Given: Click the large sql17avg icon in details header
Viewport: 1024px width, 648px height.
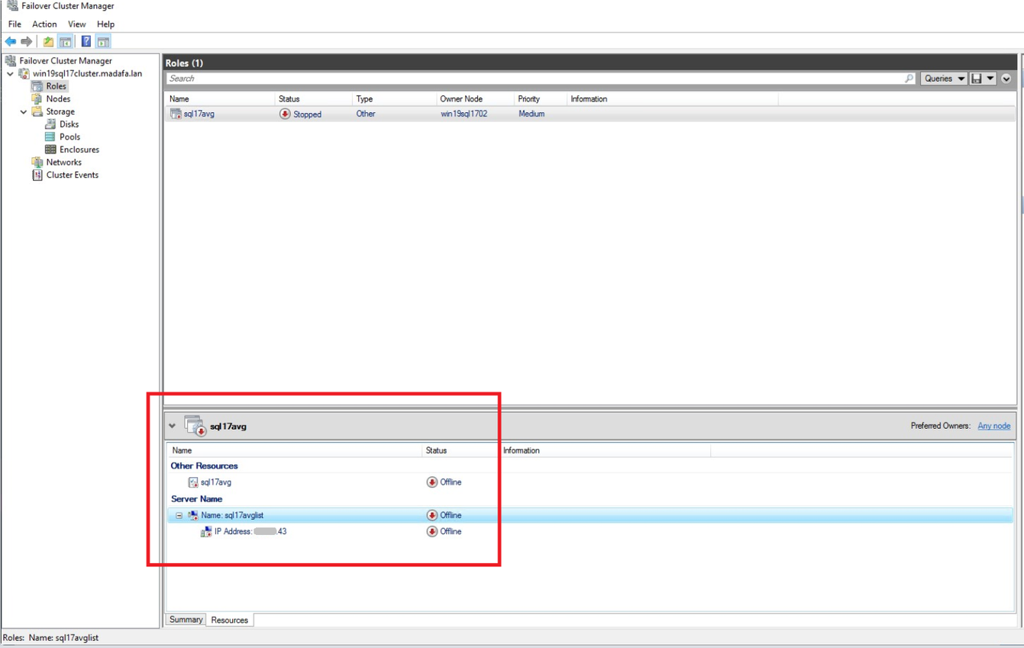Looking at the screenshot, I should pos(195,426).
